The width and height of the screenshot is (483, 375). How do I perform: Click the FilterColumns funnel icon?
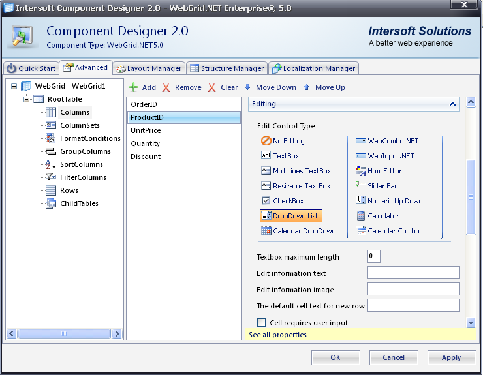click(x=50, y=177)
